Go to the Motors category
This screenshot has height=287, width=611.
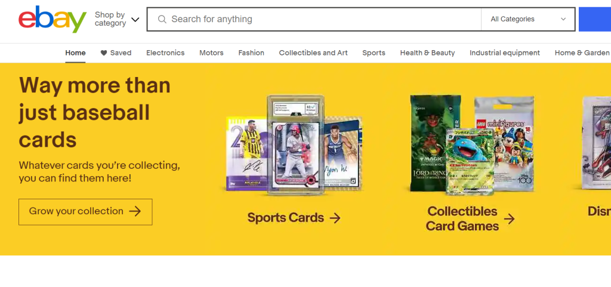click(211, 53)
